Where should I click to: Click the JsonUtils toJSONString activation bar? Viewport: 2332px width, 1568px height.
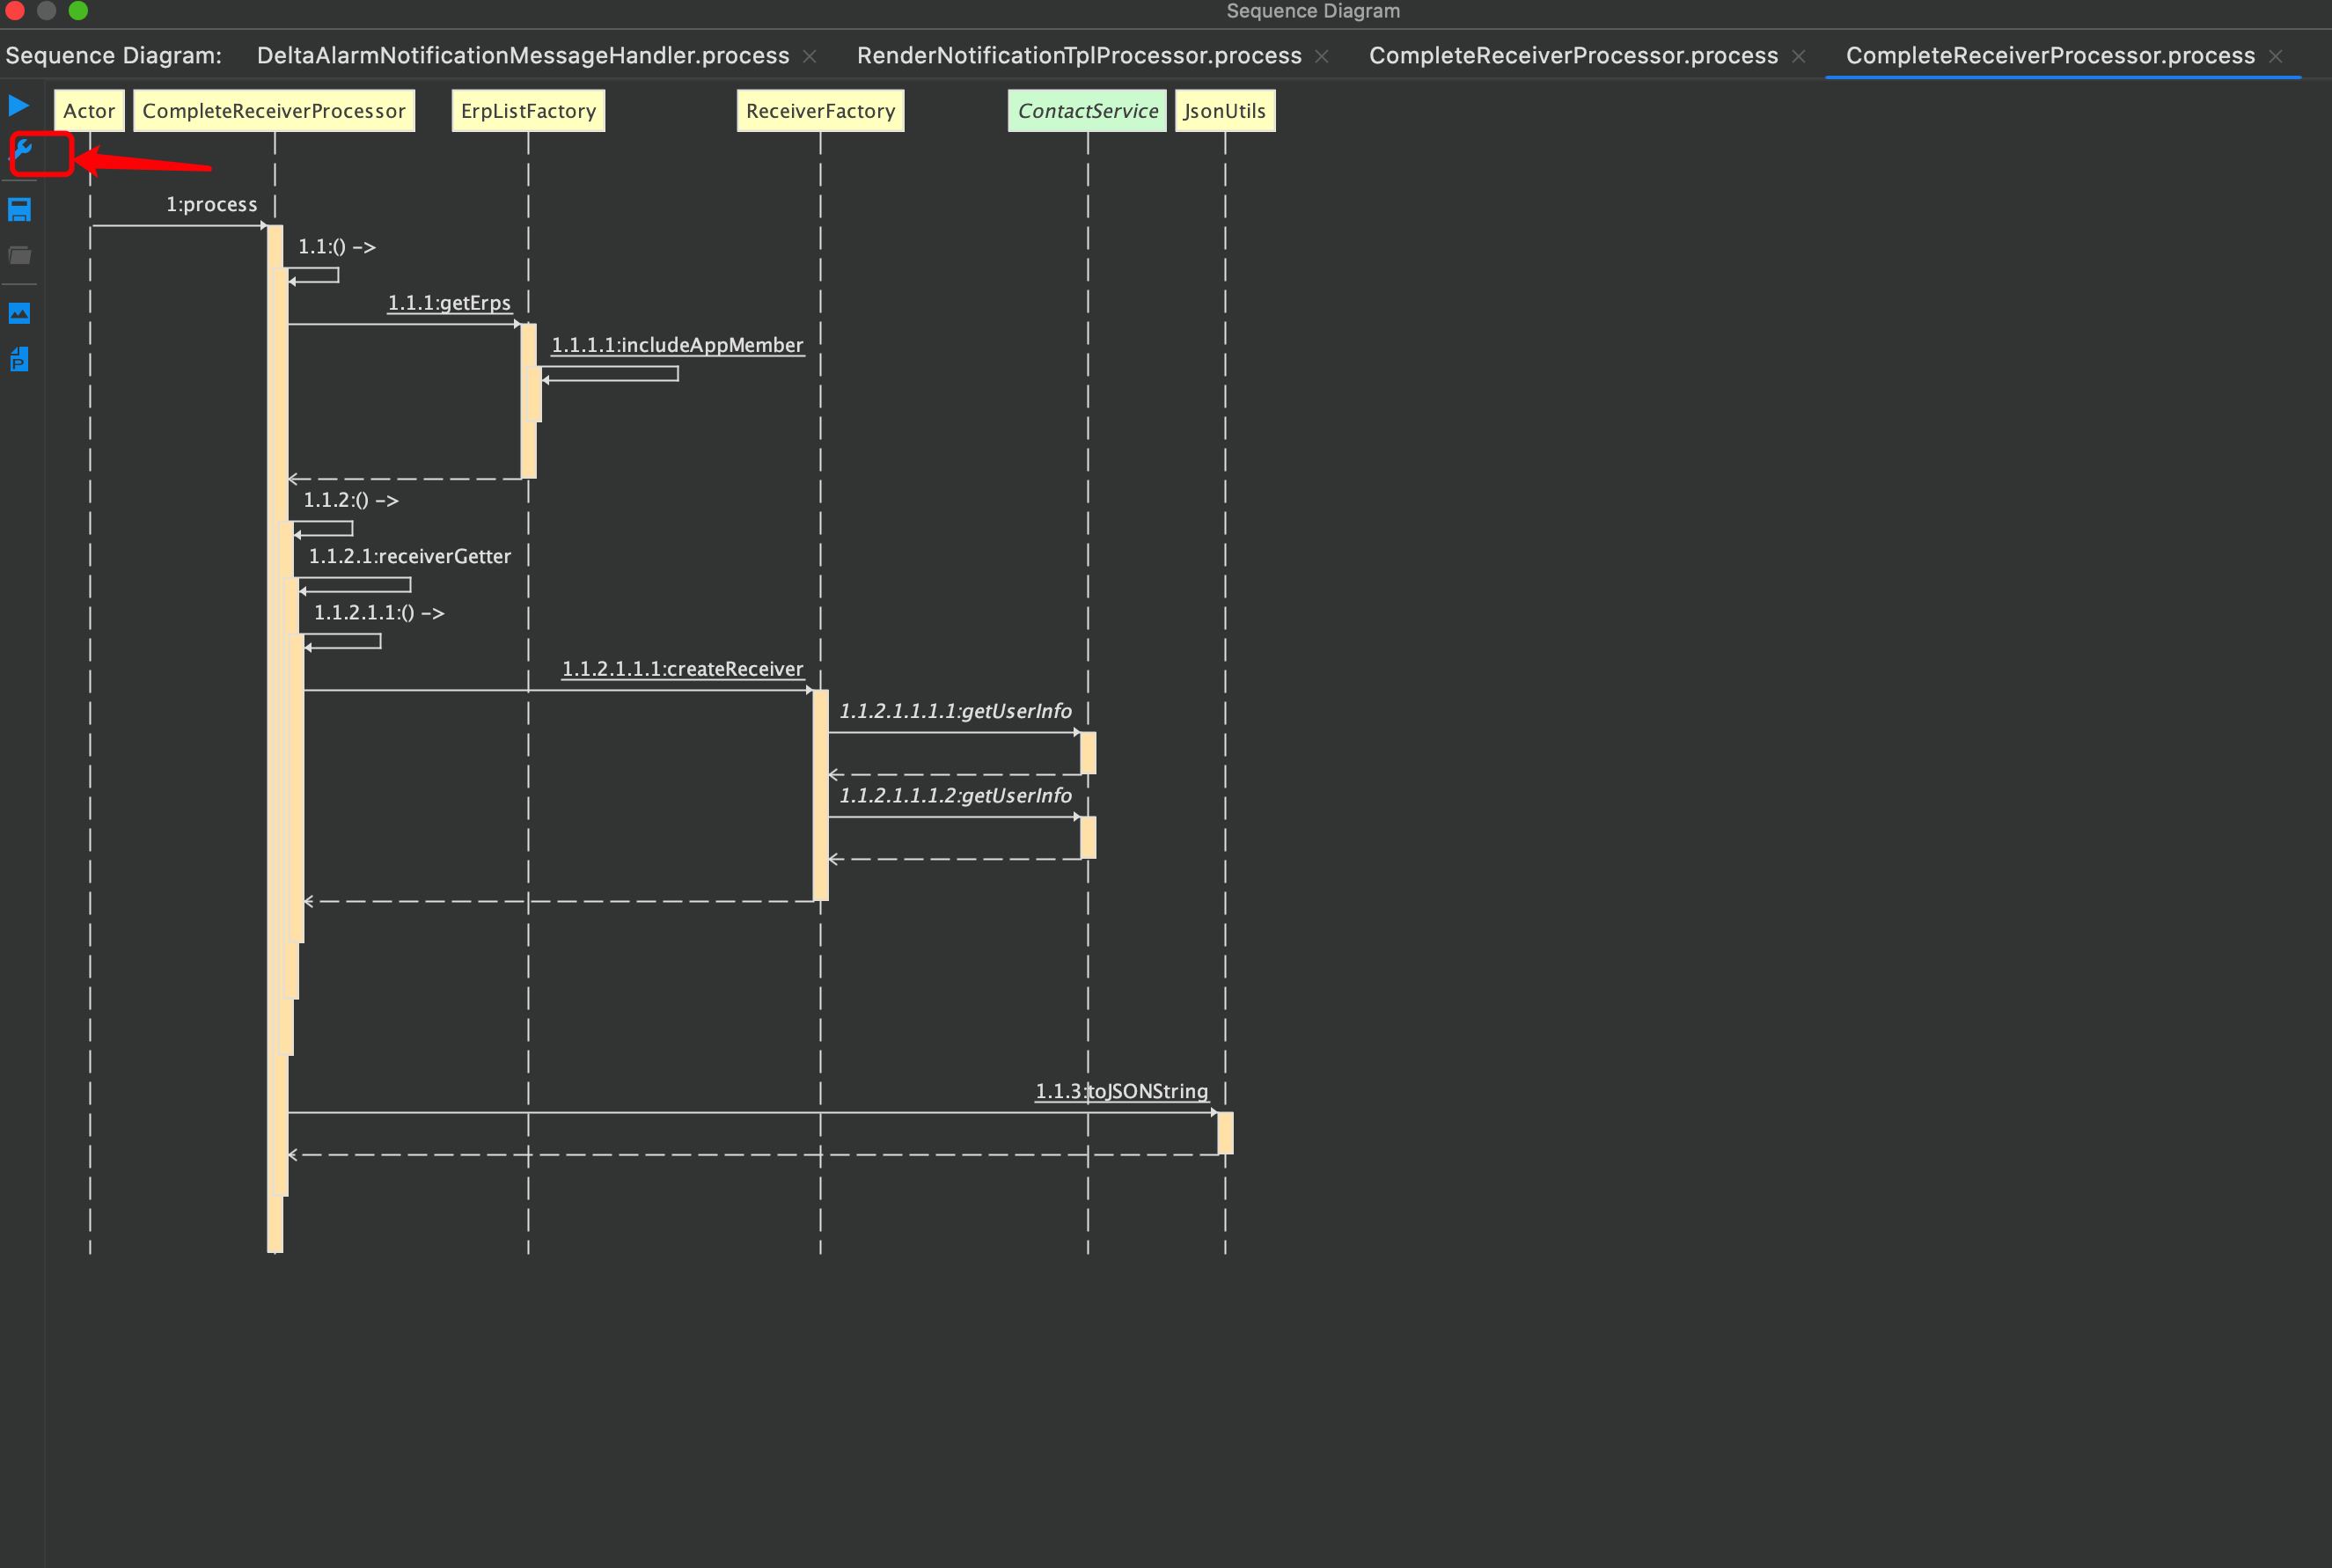tap(1225, 1133)
